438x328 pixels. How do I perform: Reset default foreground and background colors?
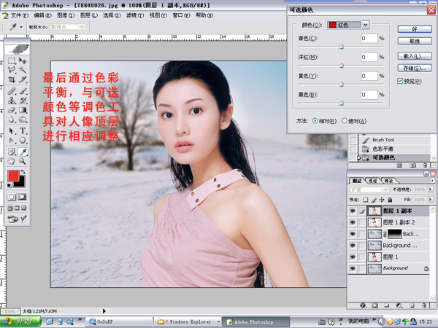coord(9,185)
